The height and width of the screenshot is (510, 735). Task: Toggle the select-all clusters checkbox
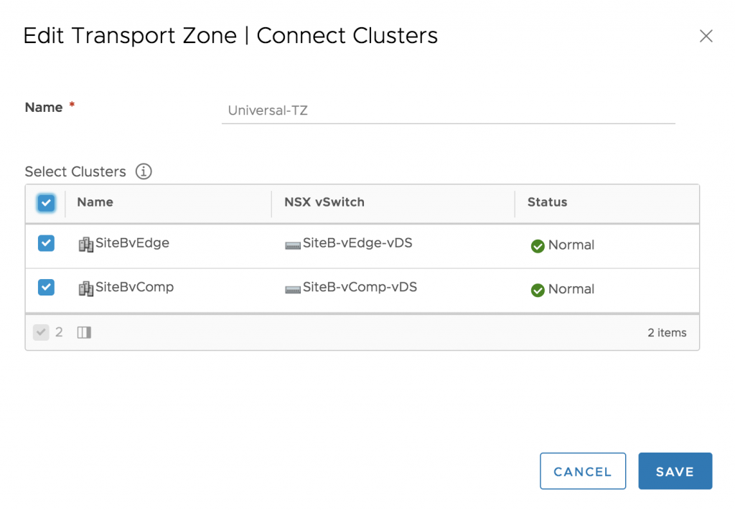[46, 203]
